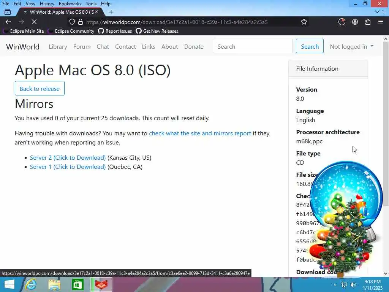Click page scrollbar down arrow
The height and width of the screenshot is (292, 389).
tap(386, 274)
